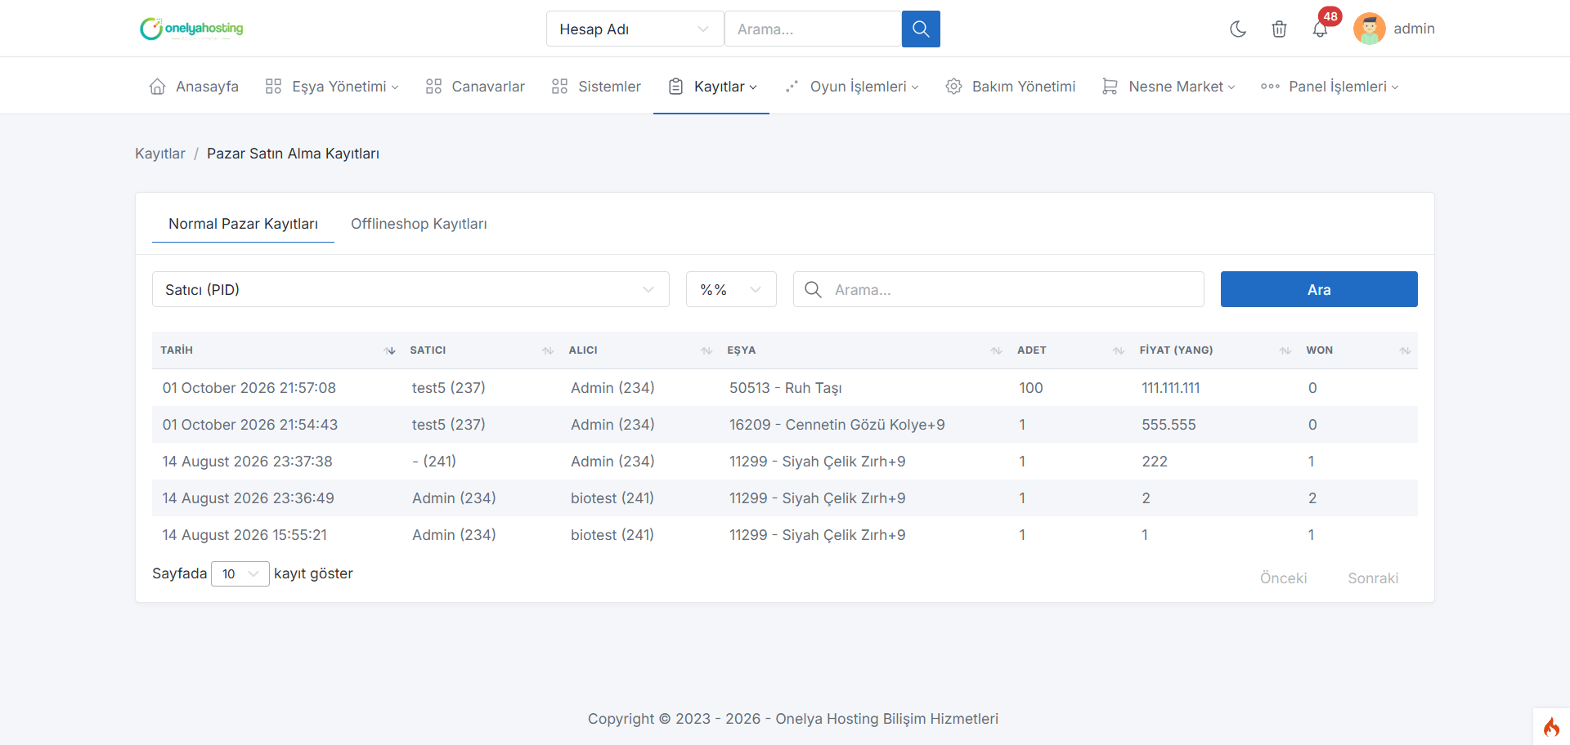This screenshot has width=1570, height=745.
Task: Expand the Oyun İşlemleri menu
Action: point(851,87)
